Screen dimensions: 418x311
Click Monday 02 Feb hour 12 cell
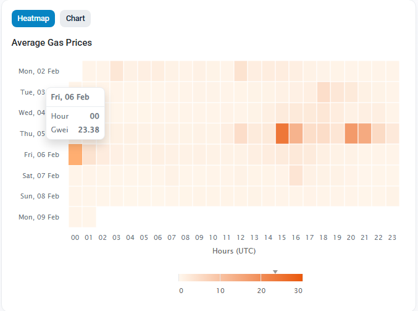241,71
